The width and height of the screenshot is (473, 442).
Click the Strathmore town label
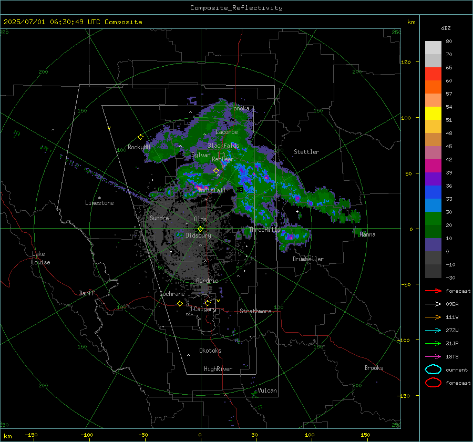[x=255, y=311]
